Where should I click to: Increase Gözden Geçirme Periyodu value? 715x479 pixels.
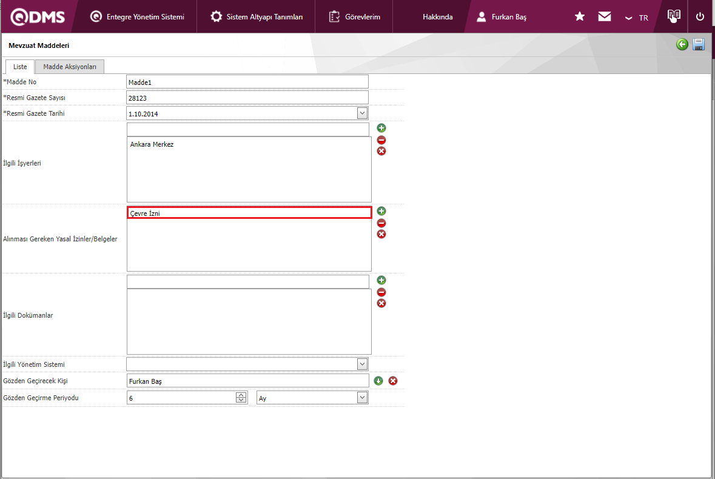(x=241, y=395)
